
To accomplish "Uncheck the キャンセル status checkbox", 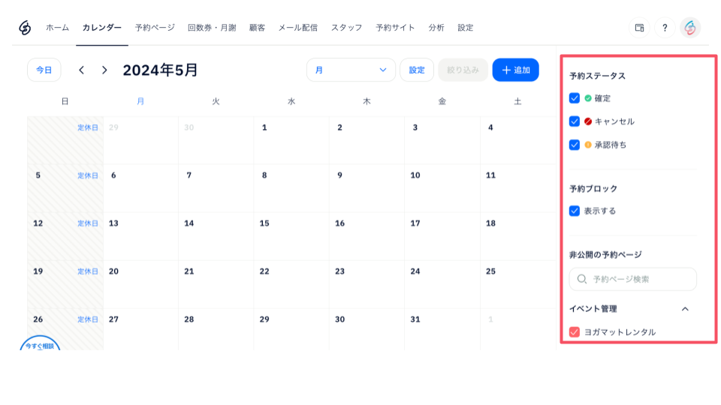I will (575, 121).
